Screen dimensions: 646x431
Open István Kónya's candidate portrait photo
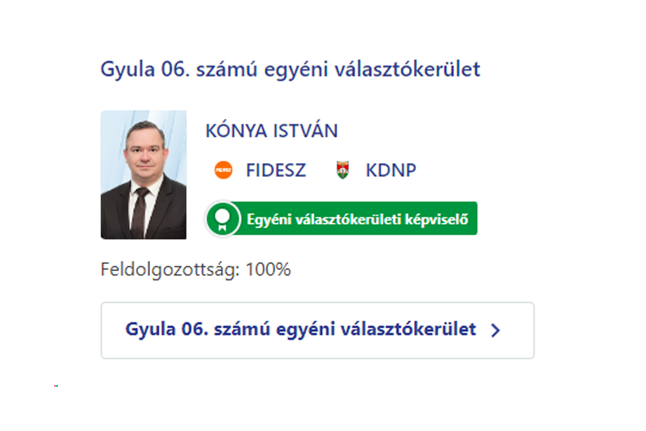144,175
